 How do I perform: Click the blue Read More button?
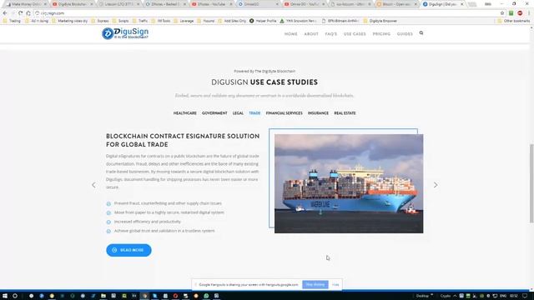[x=128, y=250]
